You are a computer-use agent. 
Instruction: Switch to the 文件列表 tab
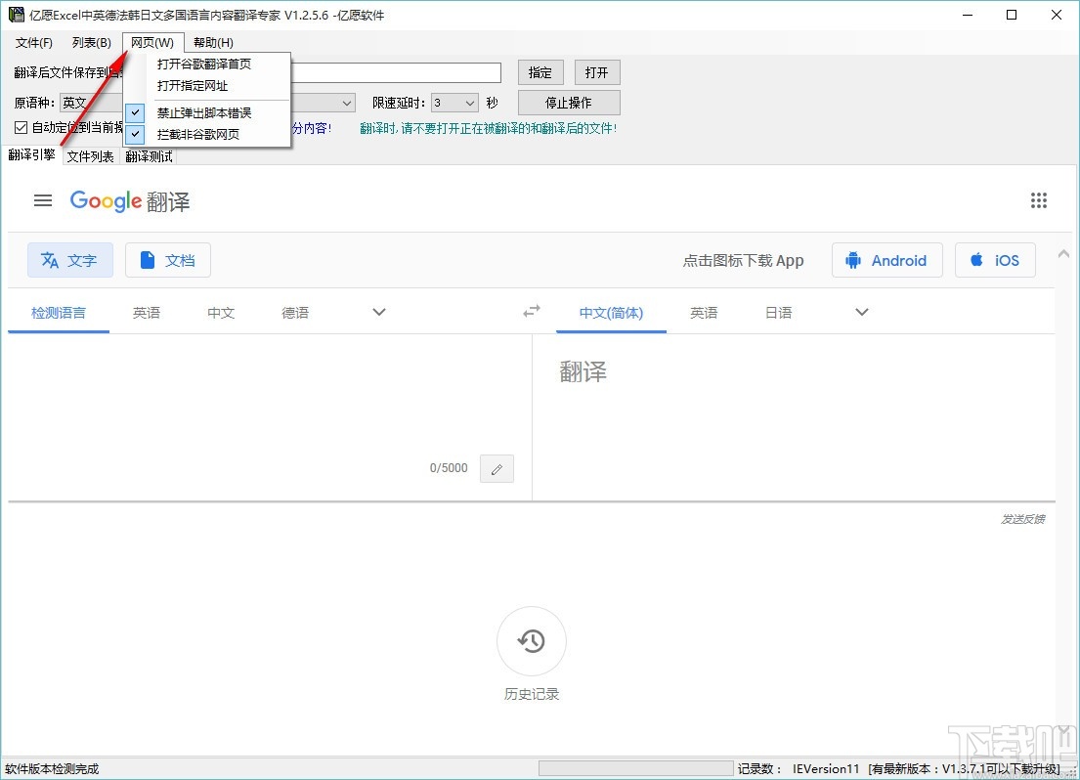90,155
